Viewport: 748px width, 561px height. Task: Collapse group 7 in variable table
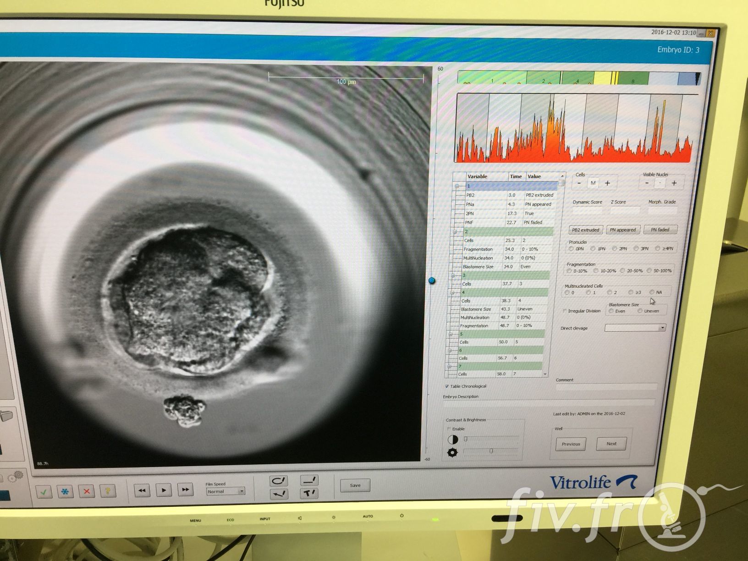click(449, 366)
